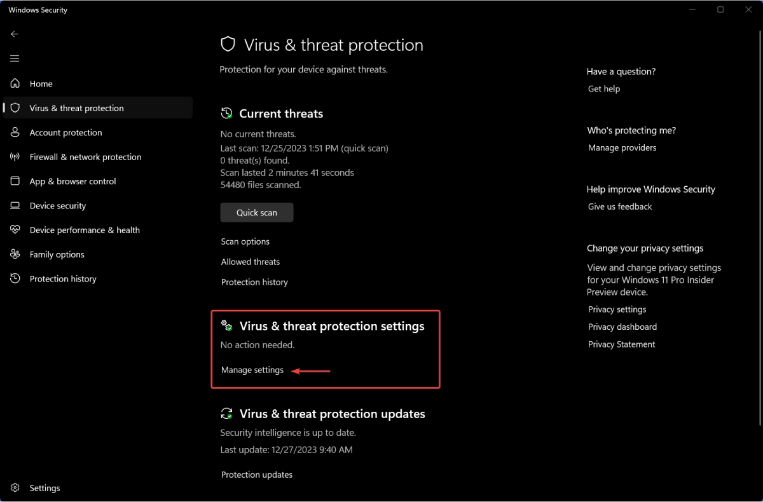The height and width of the screenshot is (502, 763).
Task: Click the Home house icon
Action: pyautogui.click(x=15, y=83)
